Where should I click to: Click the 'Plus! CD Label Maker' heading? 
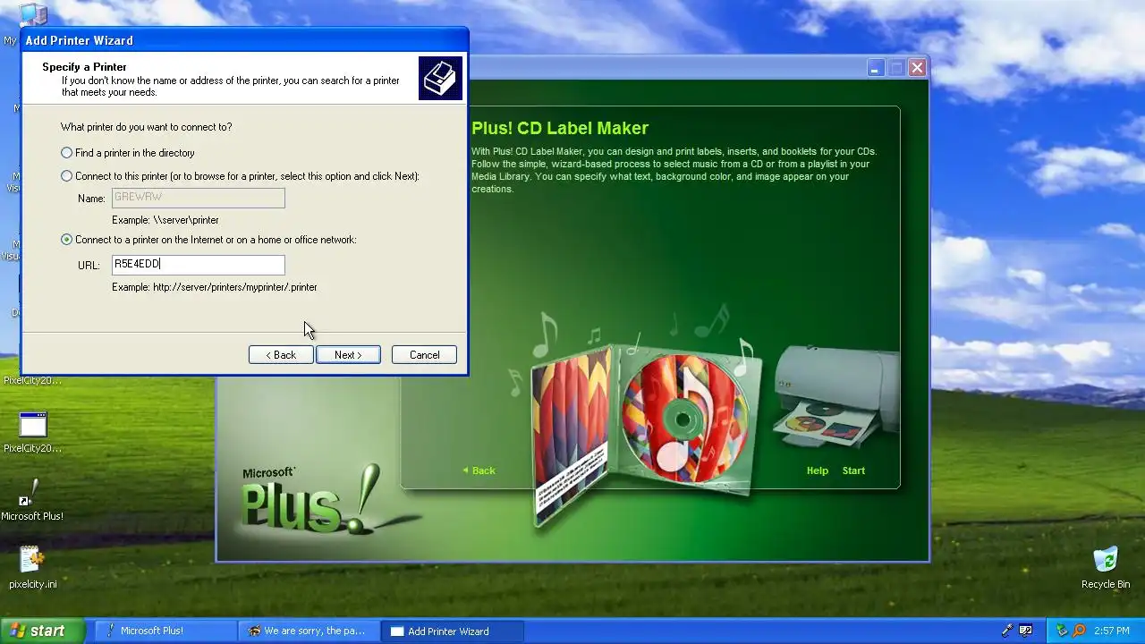point(560,128)
